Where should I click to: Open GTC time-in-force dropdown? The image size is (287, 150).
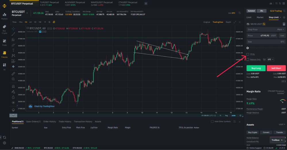click(x=270, y=59)
